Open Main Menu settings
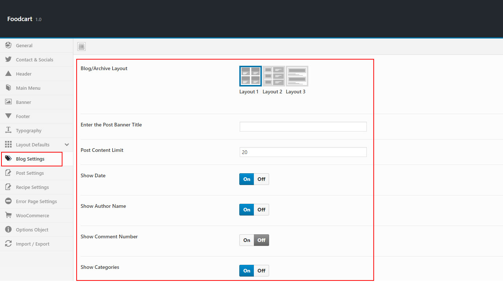503x287 pixels. [x=36, y=88]
